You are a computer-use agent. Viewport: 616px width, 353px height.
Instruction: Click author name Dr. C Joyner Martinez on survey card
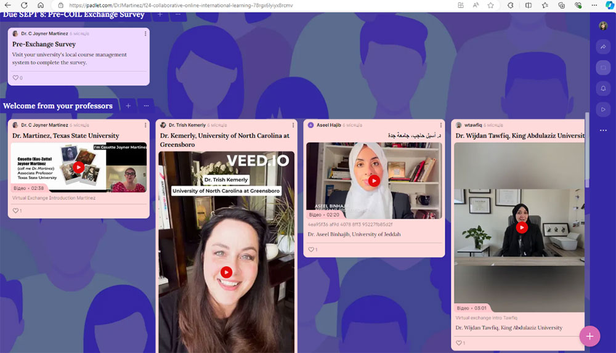44,34
